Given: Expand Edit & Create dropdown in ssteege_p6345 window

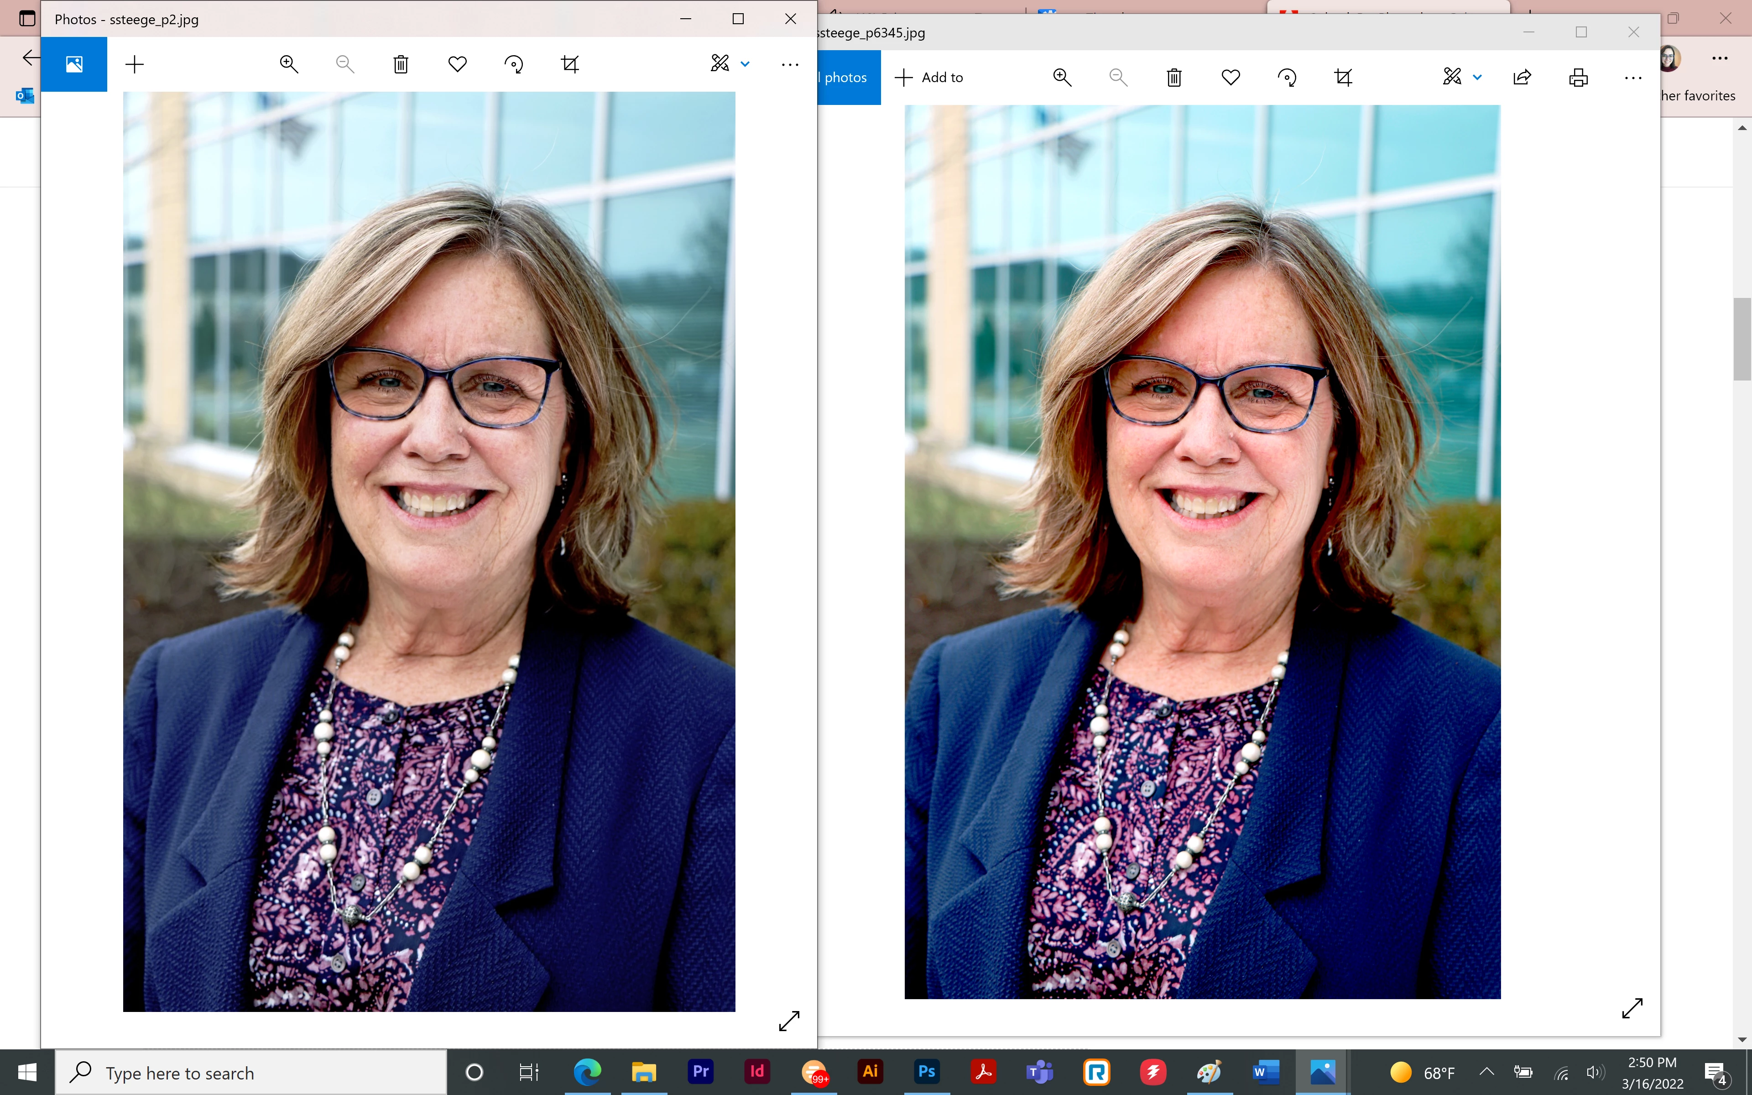Looking at the screenshot, I should point(1477,78).
